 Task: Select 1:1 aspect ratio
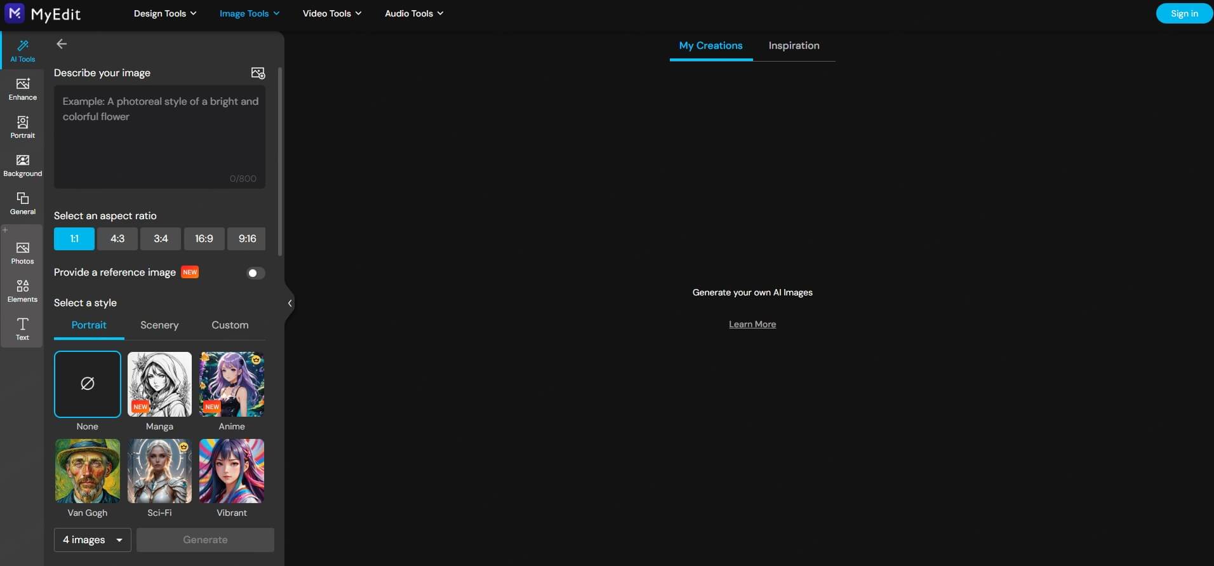coord(74,239)
